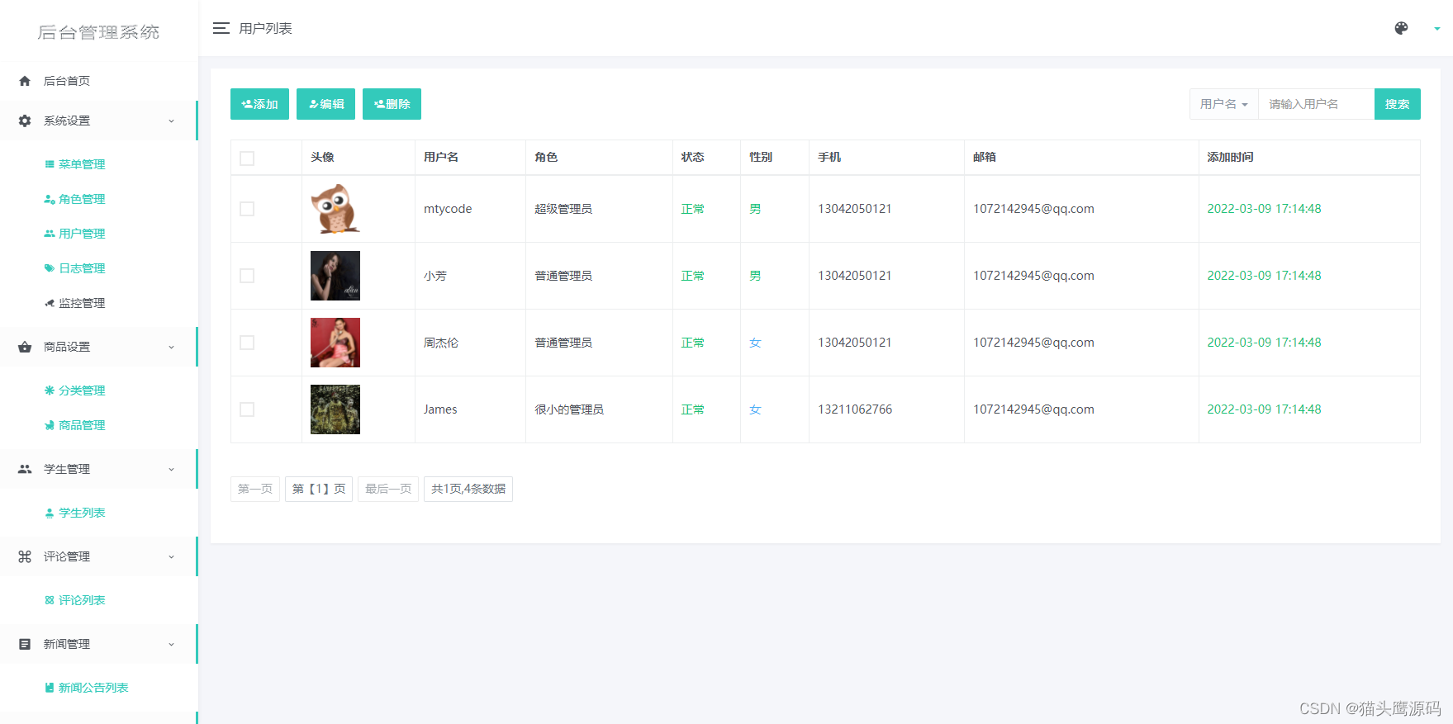1453x724 pixels.
Task: Click the 添加时间 column header
Action: tap(1230, 157)
